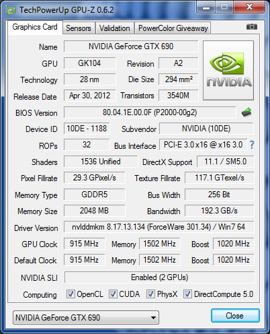270x334 pixels.
Task: Click the NVIDIA vendor logo
Action: (228, 70)
